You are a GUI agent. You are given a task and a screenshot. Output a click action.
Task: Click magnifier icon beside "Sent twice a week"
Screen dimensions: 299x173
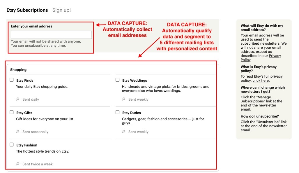pyautogui.click(x=18, y=164)
